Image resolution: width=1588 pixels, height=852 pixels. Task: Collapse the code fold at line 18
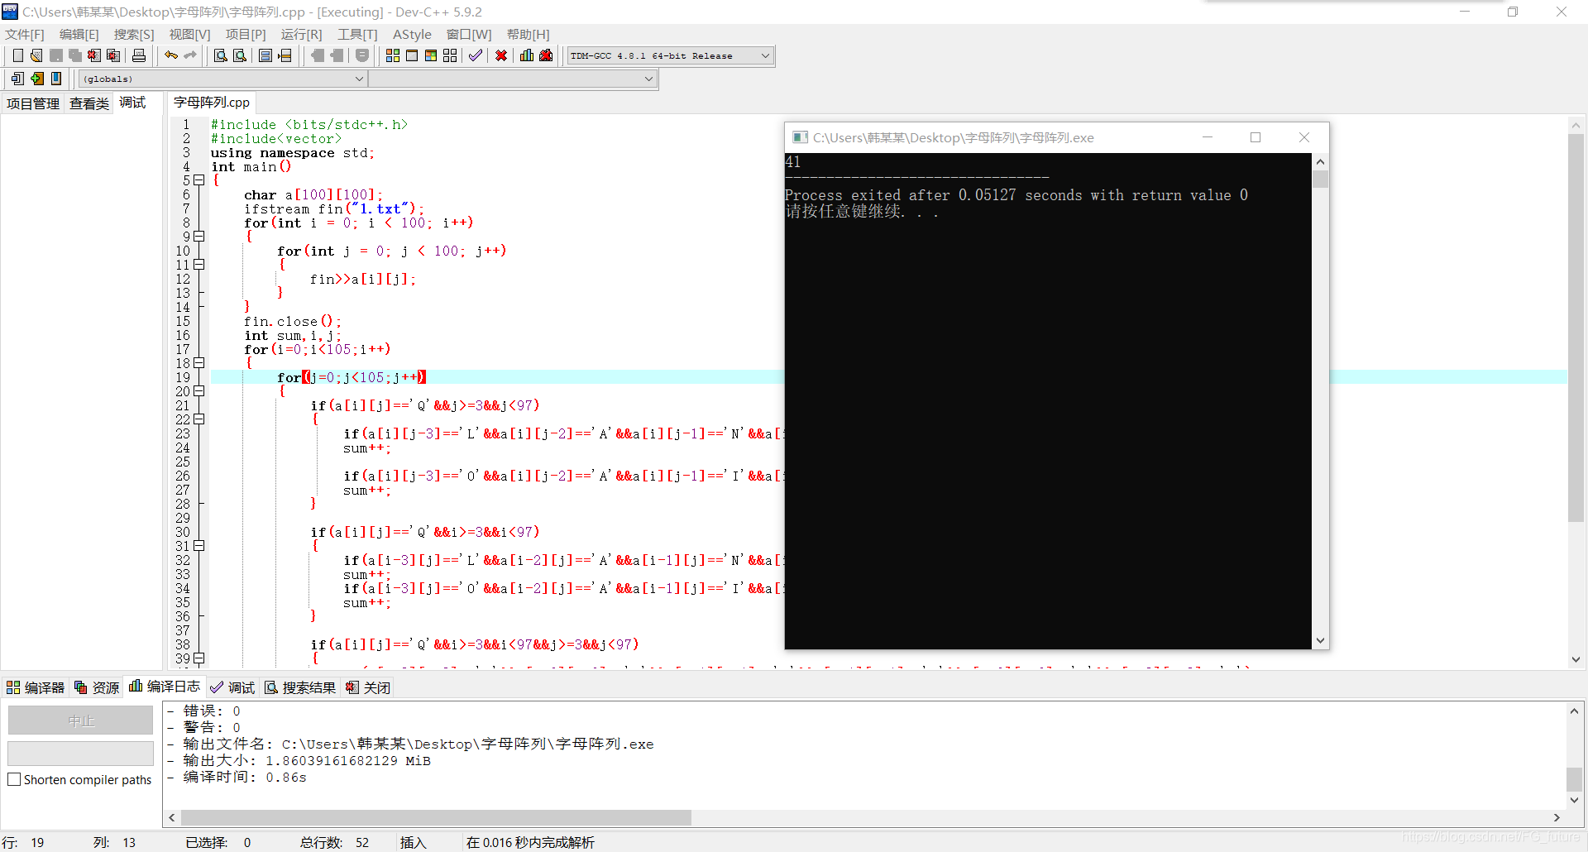[x=198, y=363]
